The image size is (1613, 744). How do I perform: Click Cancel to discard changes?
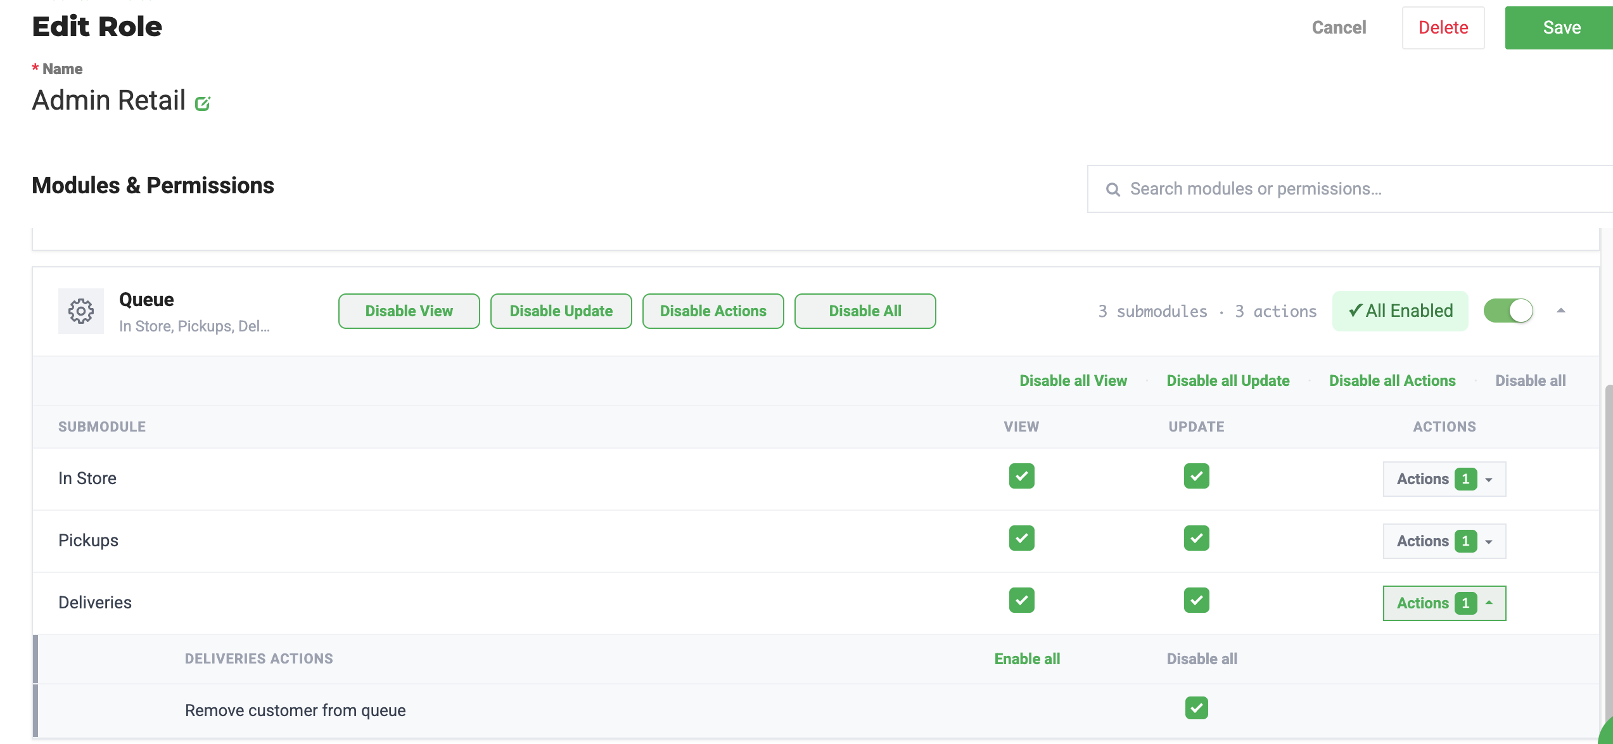click(1339, 28)
